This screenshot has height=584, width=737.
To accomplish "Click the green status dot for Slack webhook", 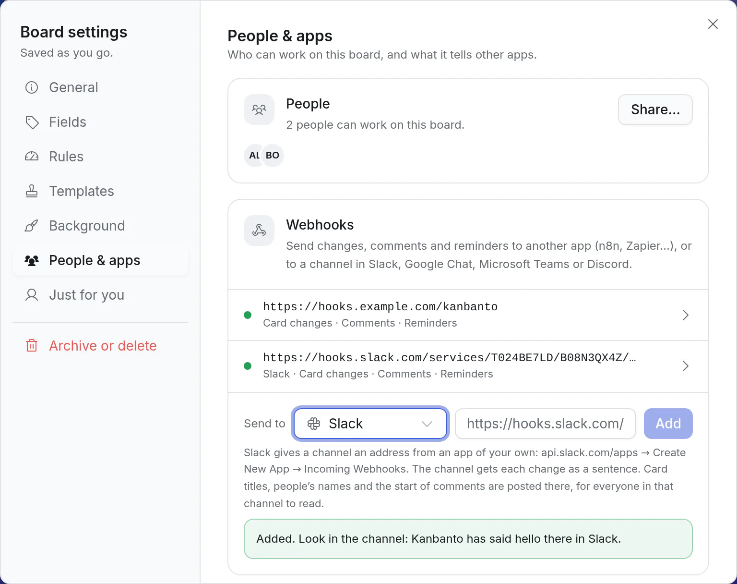I will (248, 366).
